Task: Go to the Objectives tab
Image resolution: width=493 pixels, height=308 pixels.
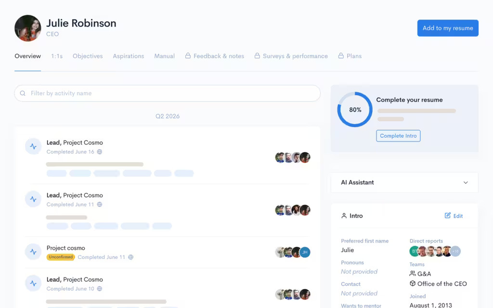Action: (x=88, y=56)
